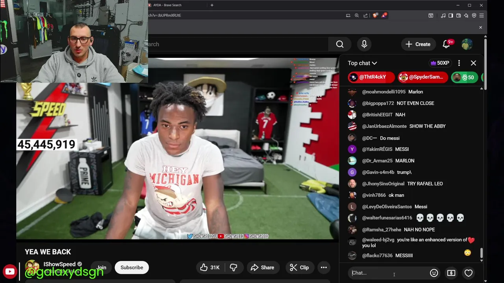This screenshot has width=504, height=283.
Task: Click chat user @JanUrbaezAlmonte
Action: pos(384,126)
